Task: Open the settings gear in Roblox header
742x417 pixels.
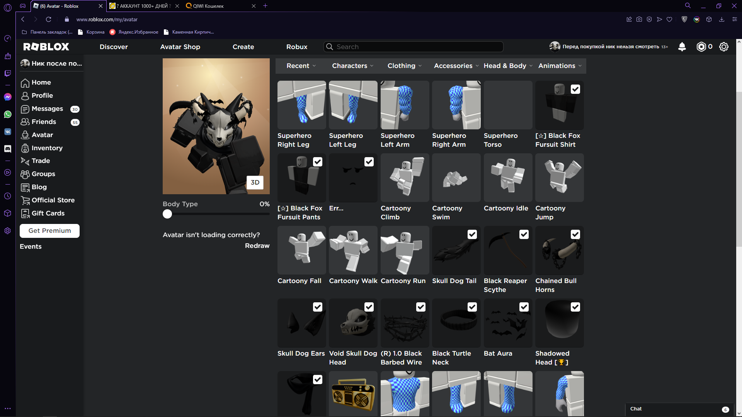Action: point(724,47)
